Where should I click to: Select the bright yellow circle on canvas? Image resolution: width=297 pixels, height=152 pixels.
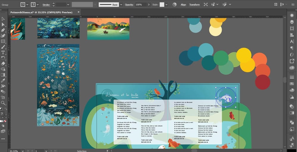pyautogui.click(x=244, y=55)
